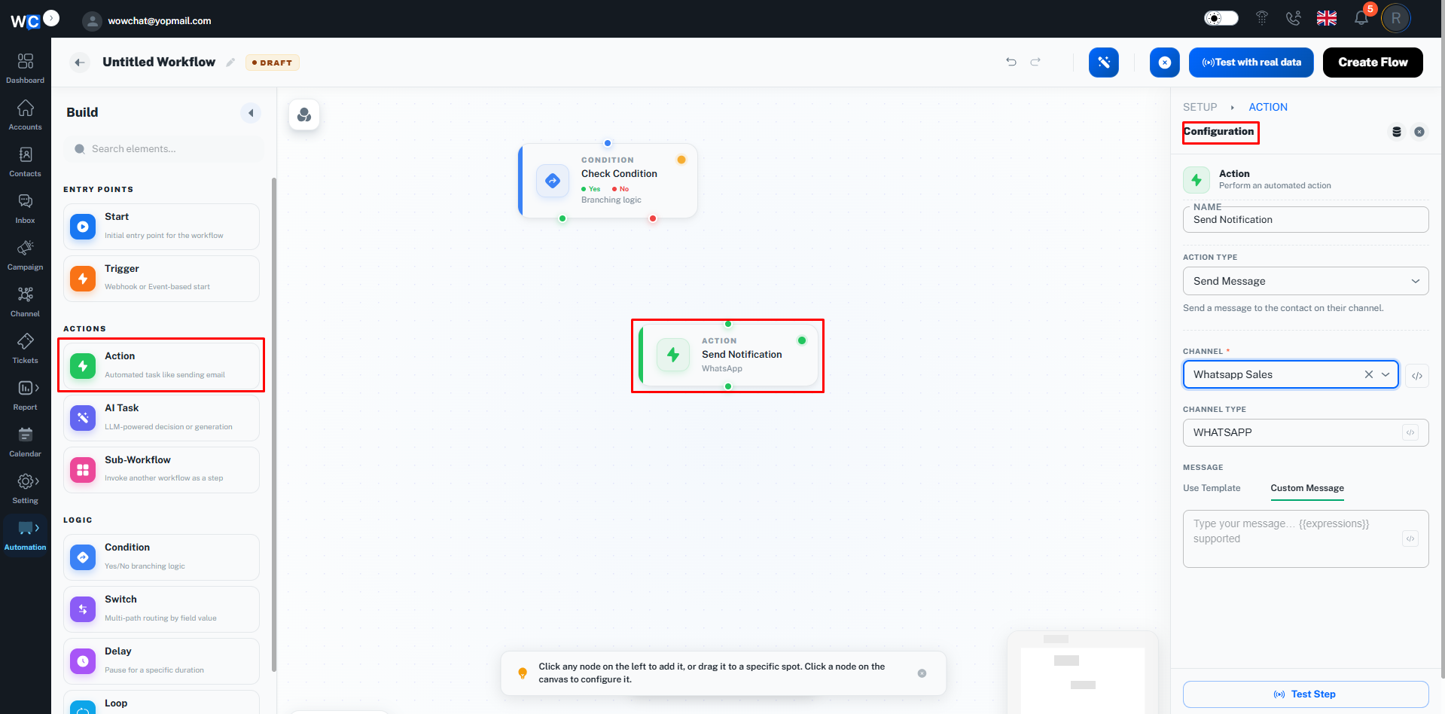This screenshot has width=1445, height=714.
Task: Toggle the dark mode switch
Action: [1221, 18]
